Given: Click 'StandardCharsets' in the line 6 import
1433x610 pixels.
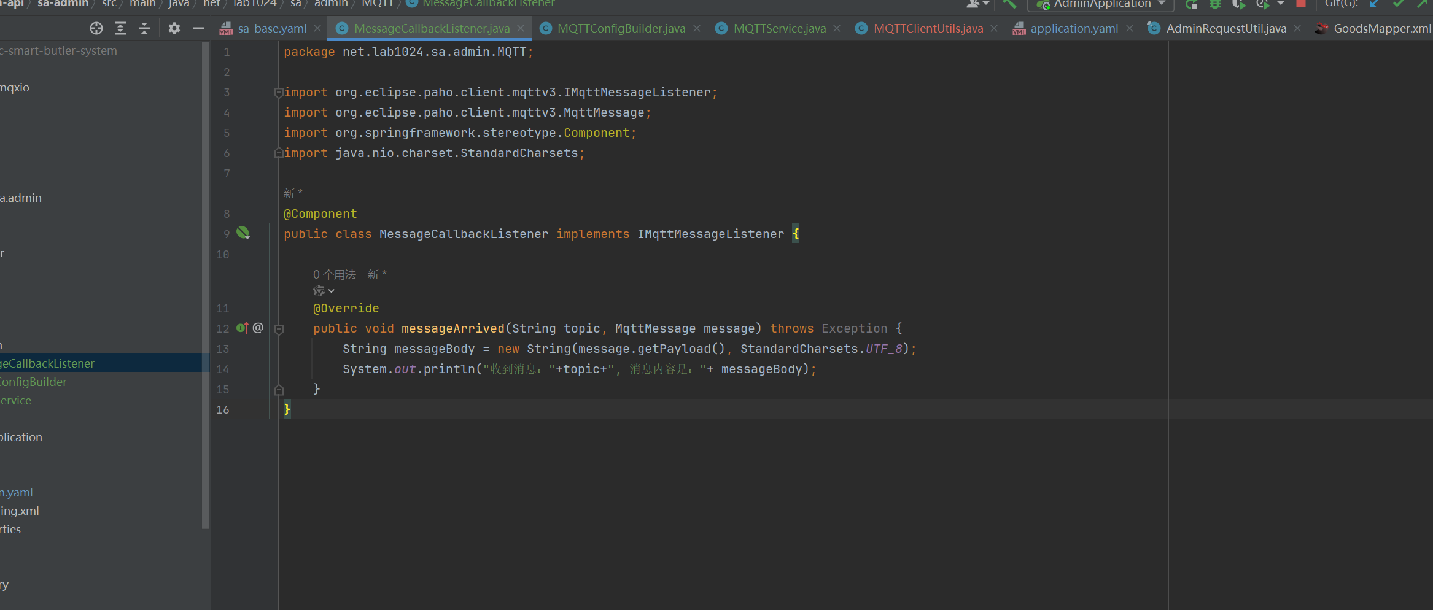Looking at the screenshot, I should tap(519, 153).
